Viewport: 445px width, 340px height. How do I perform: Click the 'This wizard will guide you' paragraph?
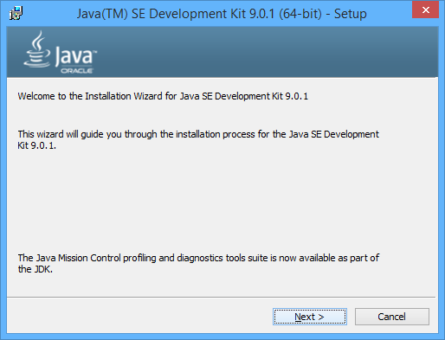click(198, 139)
